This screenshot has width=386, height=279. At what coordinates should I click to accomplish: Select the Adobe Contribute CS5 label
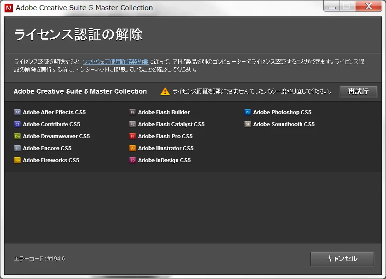(52, 125)
